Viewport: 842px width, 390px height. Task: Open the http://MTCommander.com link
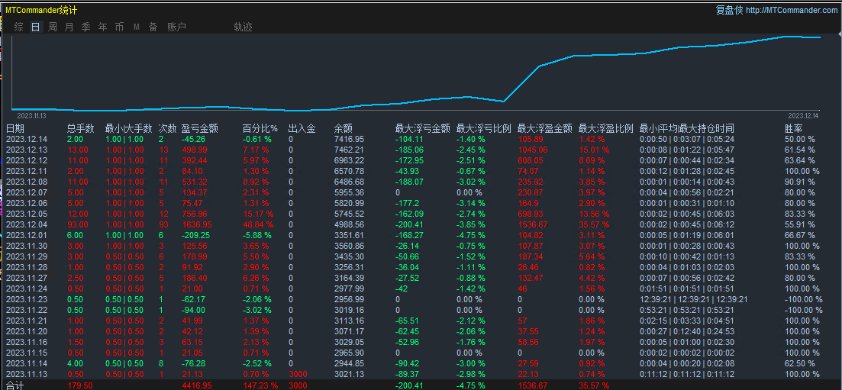tap(792, 10)
